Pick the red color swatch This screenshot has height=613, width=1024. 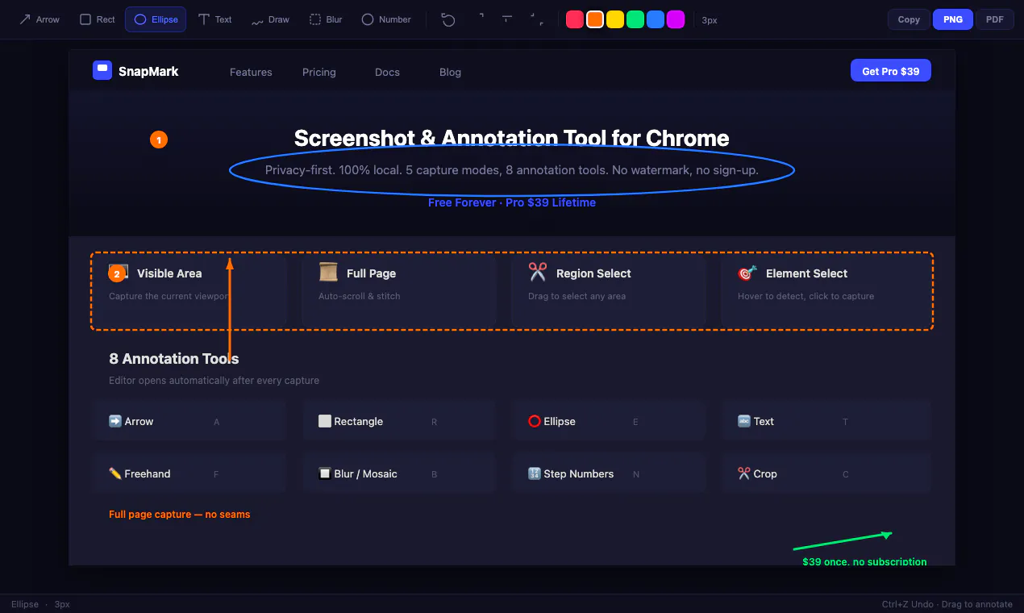pos(575,19)
